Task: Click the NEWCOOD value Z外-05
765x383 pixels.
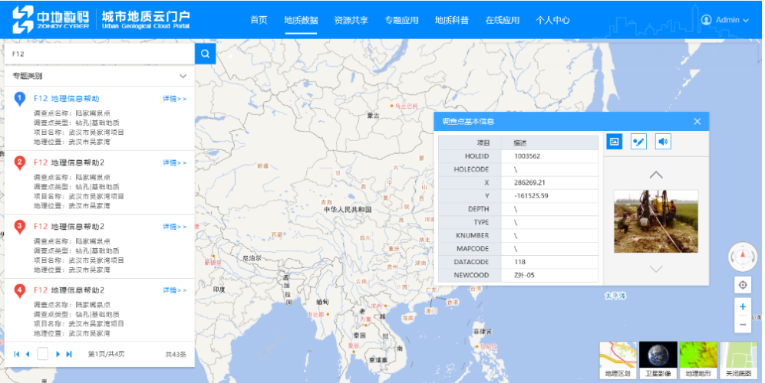Action: (524, 275)
